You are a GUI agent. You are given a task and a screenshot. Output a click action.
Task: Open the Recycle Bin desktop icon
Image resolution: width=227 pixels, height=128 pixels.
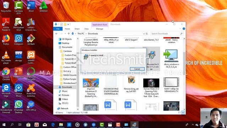(6, 7)
